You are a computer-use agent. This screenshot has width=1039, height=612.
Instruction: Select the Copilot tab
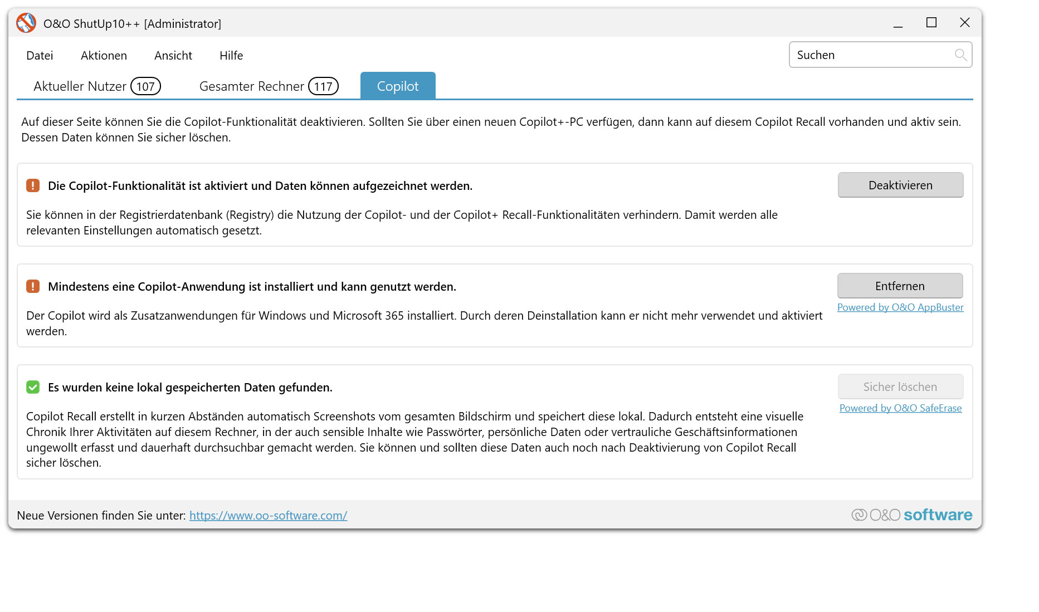tap(397, 86)
